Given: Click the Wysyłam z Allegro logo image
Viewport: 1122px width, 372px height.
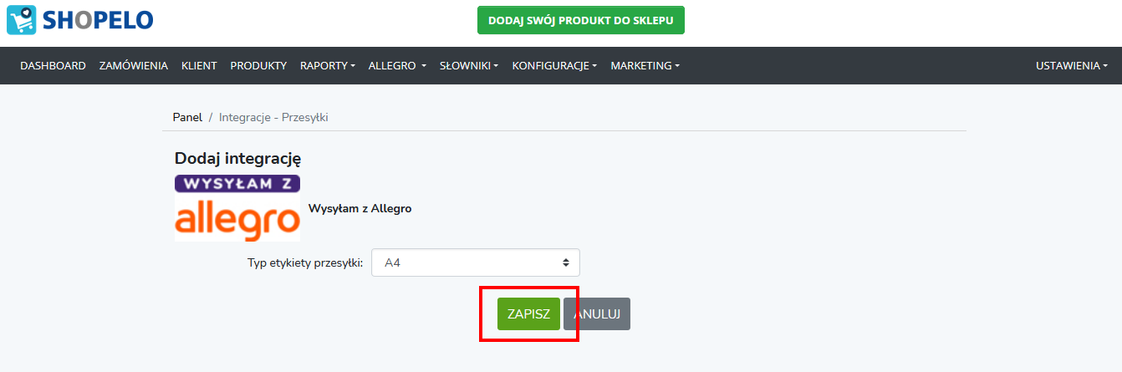Looking at the screenshot, I should tap(237, 208).
